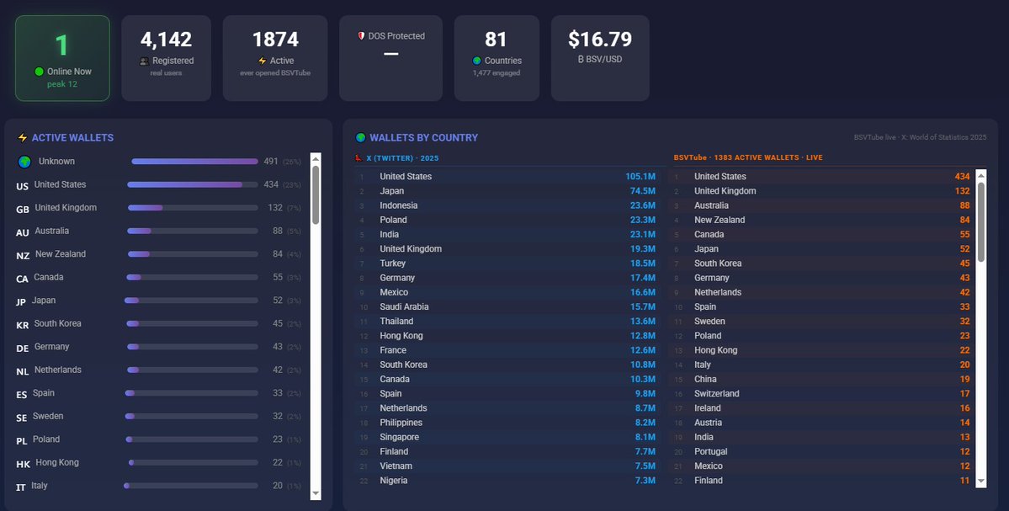Select the Canada row in Active Wallets
Viewport: 1009px width, 511px height.
pos(158,277)
